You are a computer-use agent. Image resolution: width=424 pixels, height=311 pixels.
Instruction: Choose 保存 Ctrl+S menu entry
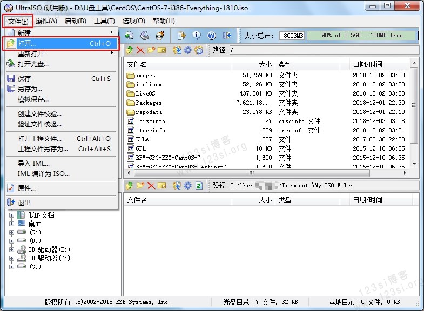(x=62, y=79)
